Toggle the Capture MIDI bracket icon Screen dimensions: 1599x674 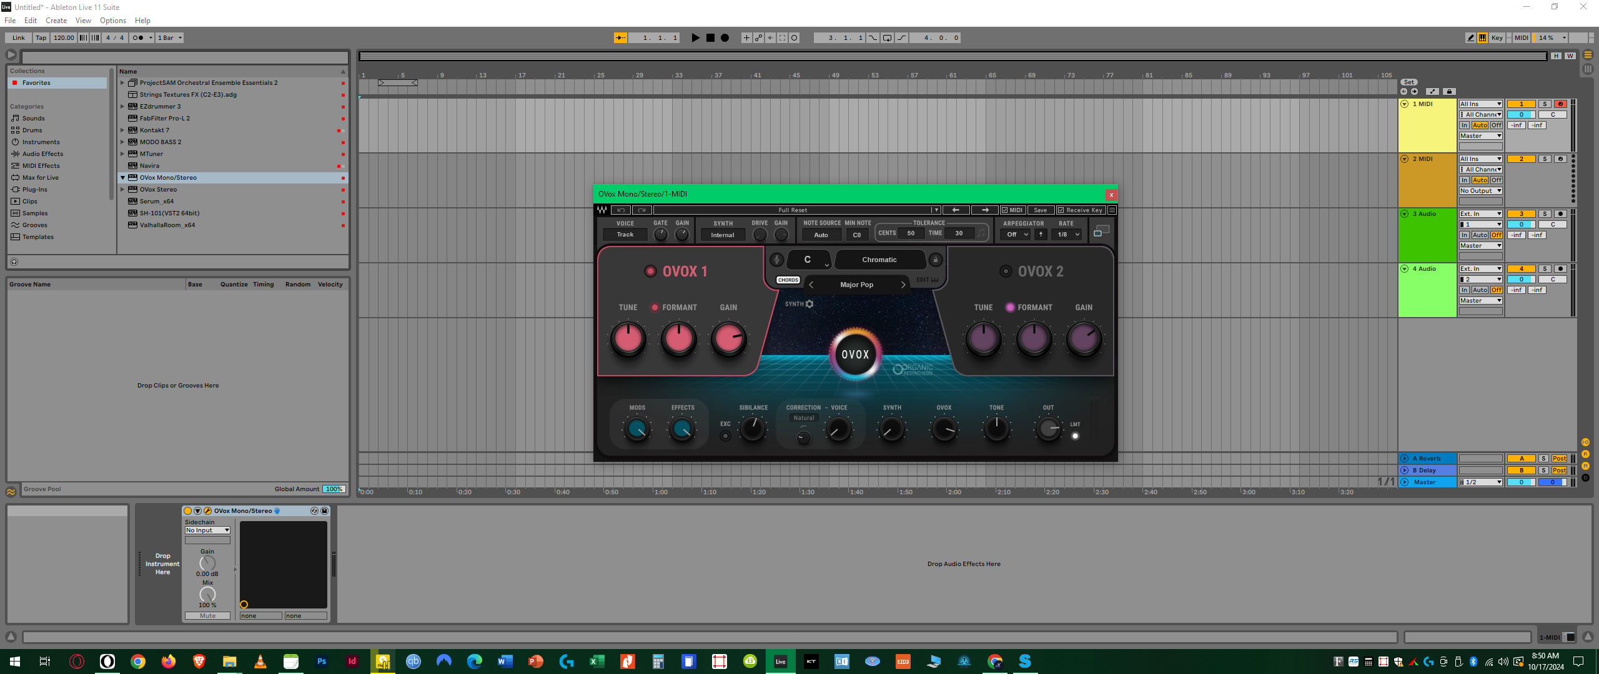(x=782, y=38)
